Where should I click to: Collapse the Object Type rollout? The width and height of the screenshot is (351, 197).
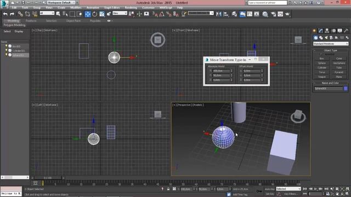[330, 50]
